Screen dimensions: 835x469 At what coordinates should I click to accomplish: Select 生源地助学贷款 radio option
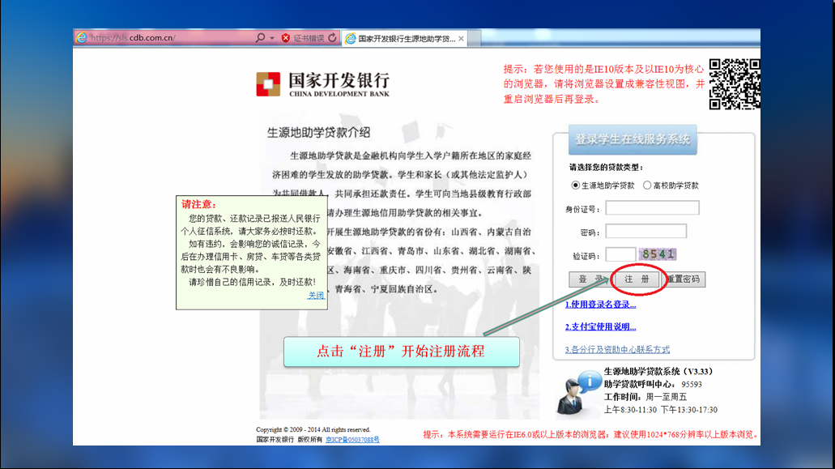point(576,185)
